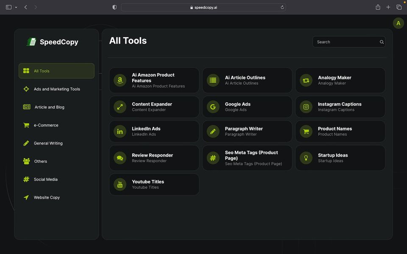Show the tab overview in the browser

coord(399,7)
